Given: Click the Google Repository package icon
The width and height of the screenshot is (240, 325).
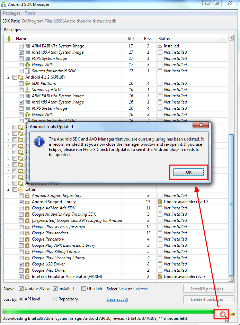Looking at the screenshot, I should (x=27, y=240).
